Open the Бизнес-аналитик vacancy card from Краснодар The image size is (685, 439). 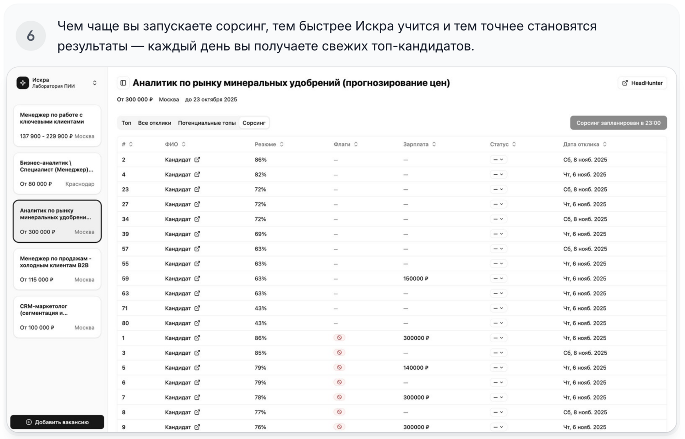point(57,173)
